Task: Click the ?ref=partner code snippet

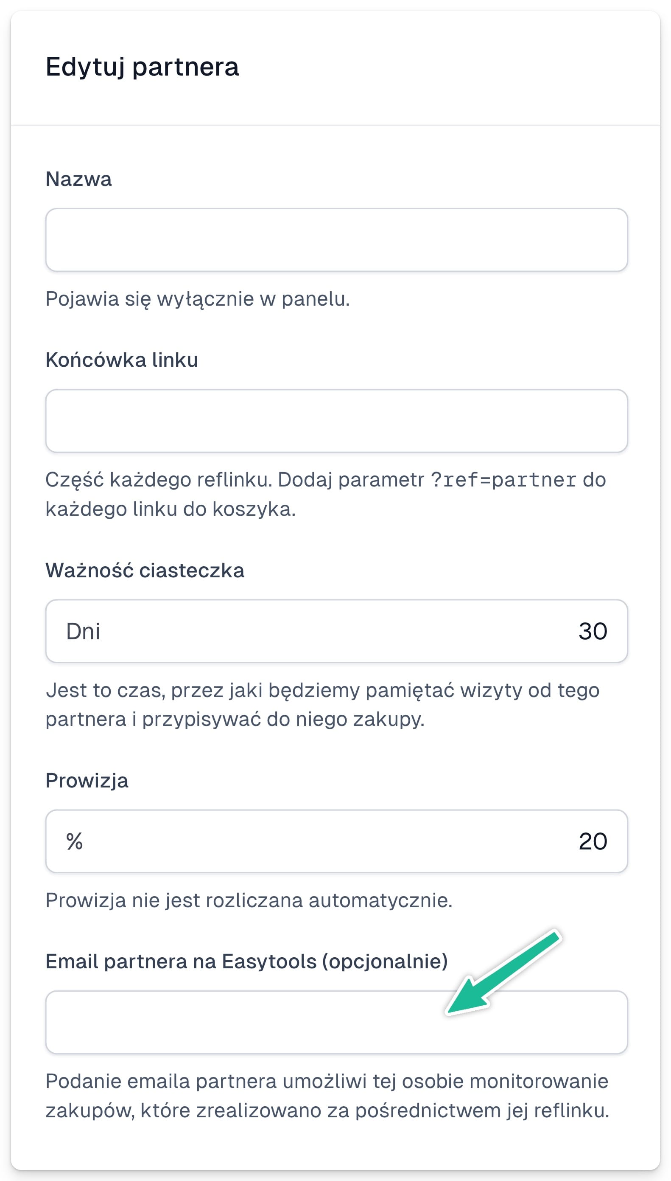Action: pos(503,480)
